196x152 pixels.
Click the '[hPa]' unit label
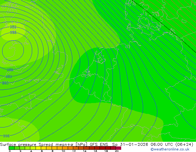pos(81,145)
